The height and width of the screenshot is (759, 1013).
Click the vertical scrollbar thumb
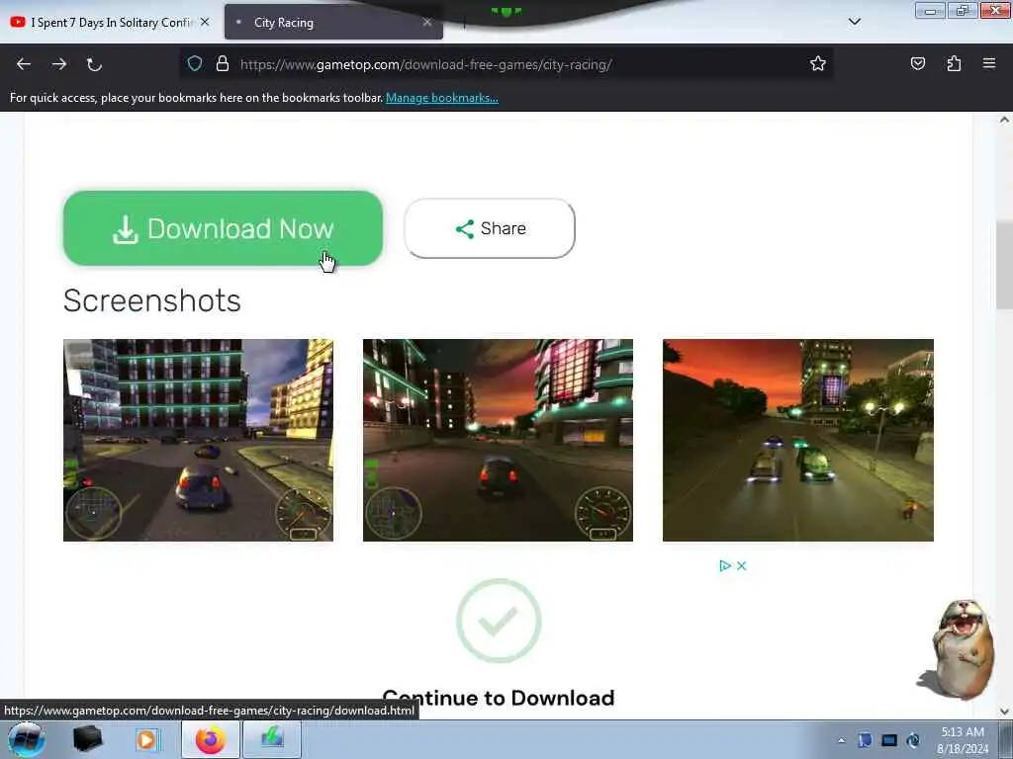click(1004, 265)
